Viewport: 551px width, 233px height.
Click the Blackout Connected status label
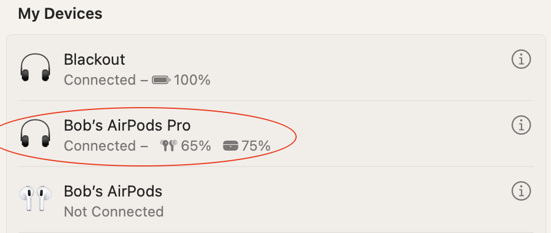(100, 81)
